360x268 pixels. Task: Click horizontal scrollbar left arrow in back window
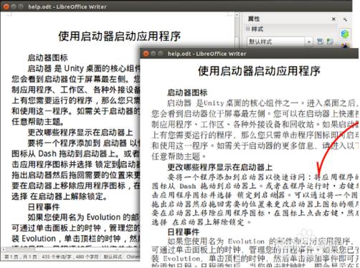coord(3,249)
